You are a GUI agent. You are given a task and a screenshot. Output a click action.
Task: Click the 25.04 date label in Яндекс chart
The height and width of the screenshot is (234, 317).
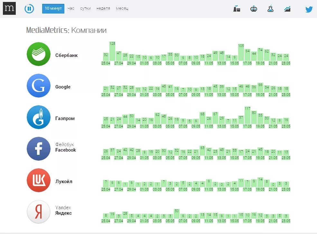tap(106, 221)
